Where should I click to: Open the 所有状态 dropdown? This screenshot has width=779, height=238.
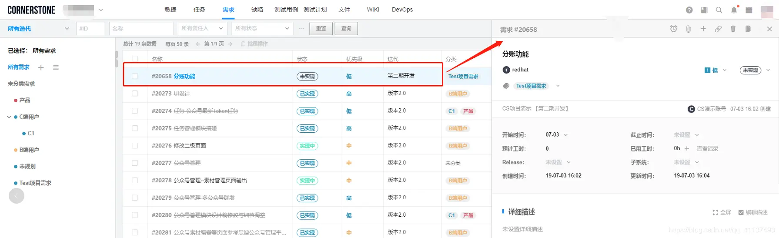click(263, 28)
